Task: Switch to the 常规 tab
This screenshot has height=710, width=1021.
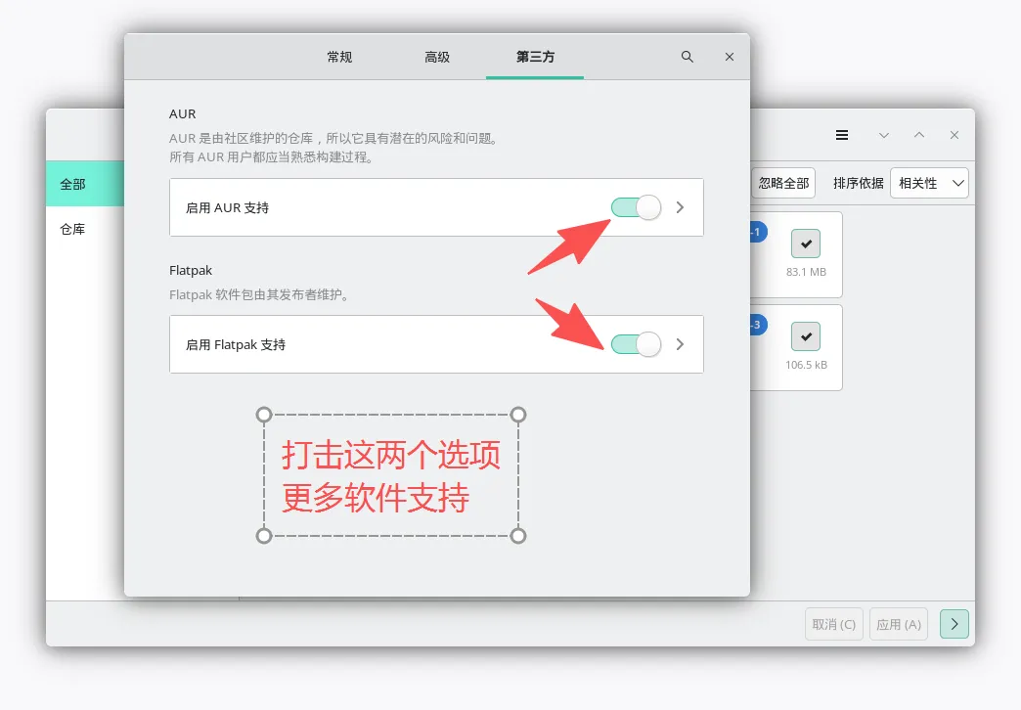Action: (x=339, y=58)
